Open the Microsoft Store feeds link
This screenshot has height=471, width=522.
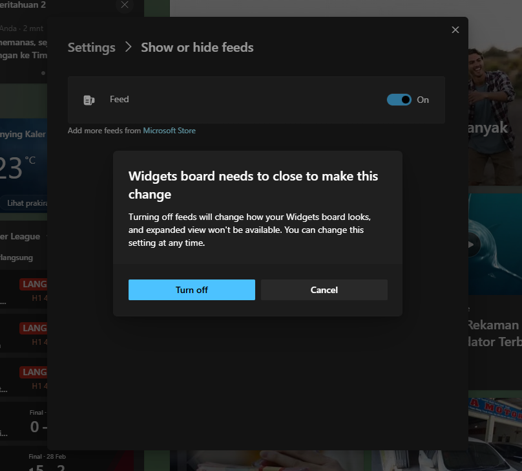169,131
